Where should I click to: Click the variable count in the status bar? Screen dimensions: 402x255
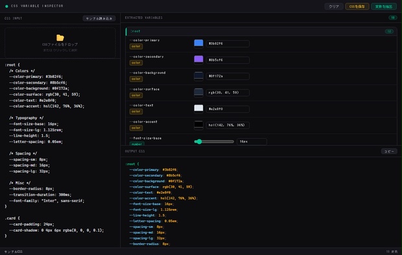tap(392, 252)
